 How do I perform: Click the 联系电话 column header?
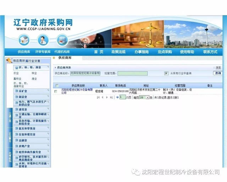pos(121,86)
